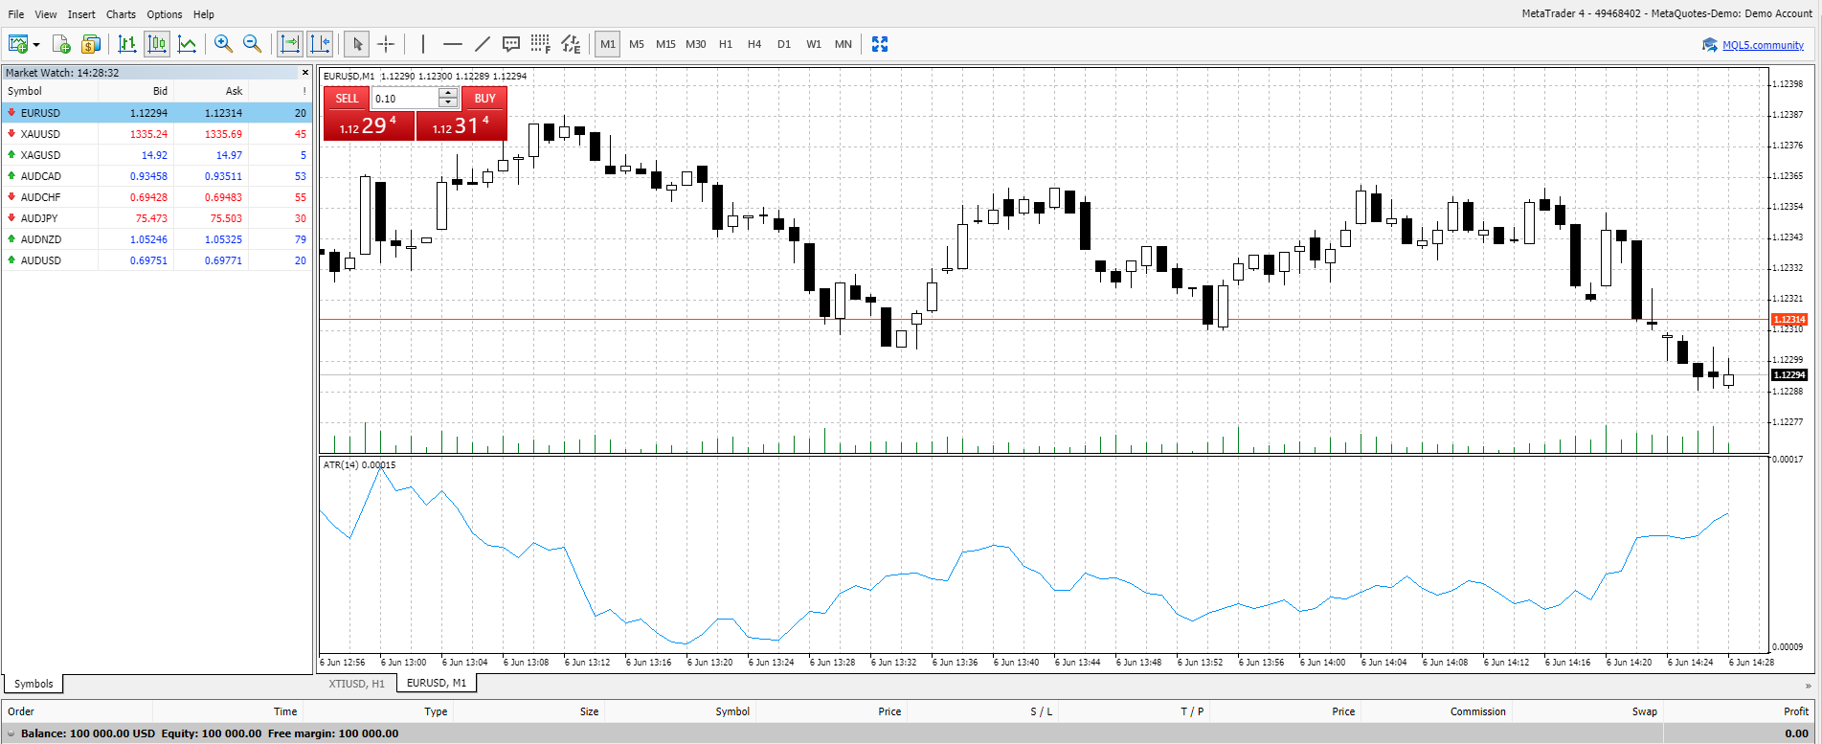Select AUDJPY row in Market Watch
The image size is (1822, 744).
pyautogui.click(x=157, y=218)
